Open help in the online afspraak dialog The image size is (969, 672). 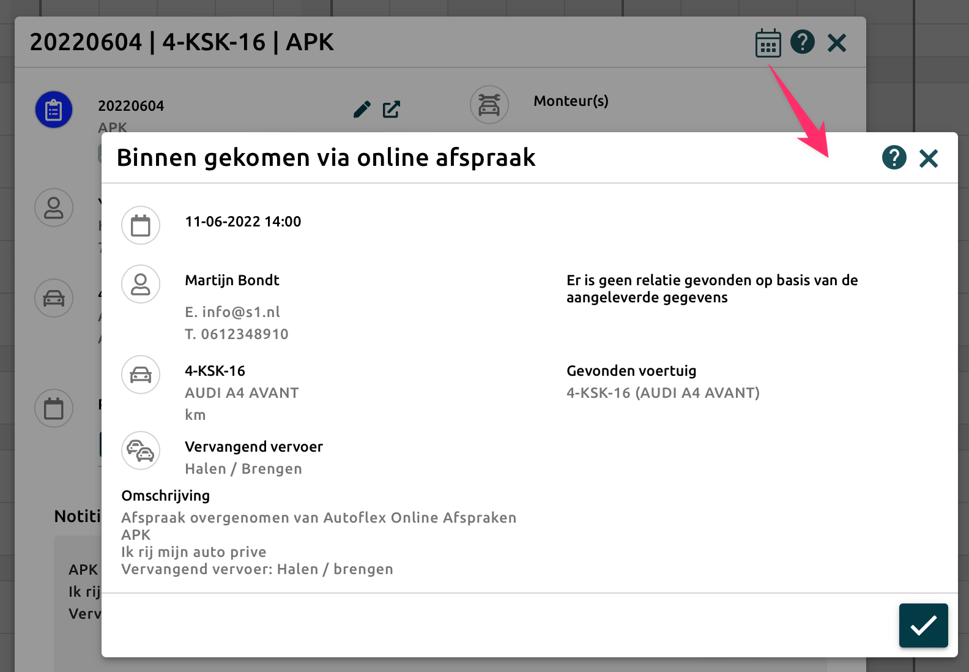pos(894,158)
